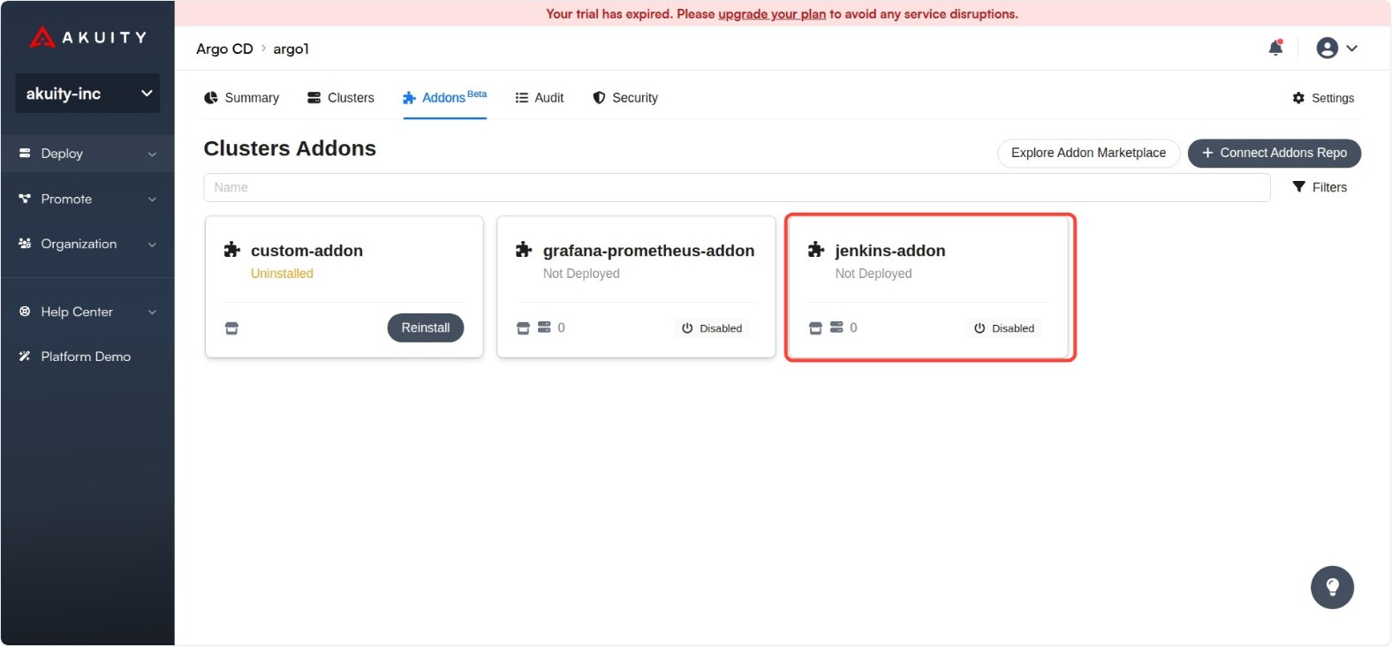Open the account menu chevron
This screenshot has height=647, width=1392.
coord(1351,49)
